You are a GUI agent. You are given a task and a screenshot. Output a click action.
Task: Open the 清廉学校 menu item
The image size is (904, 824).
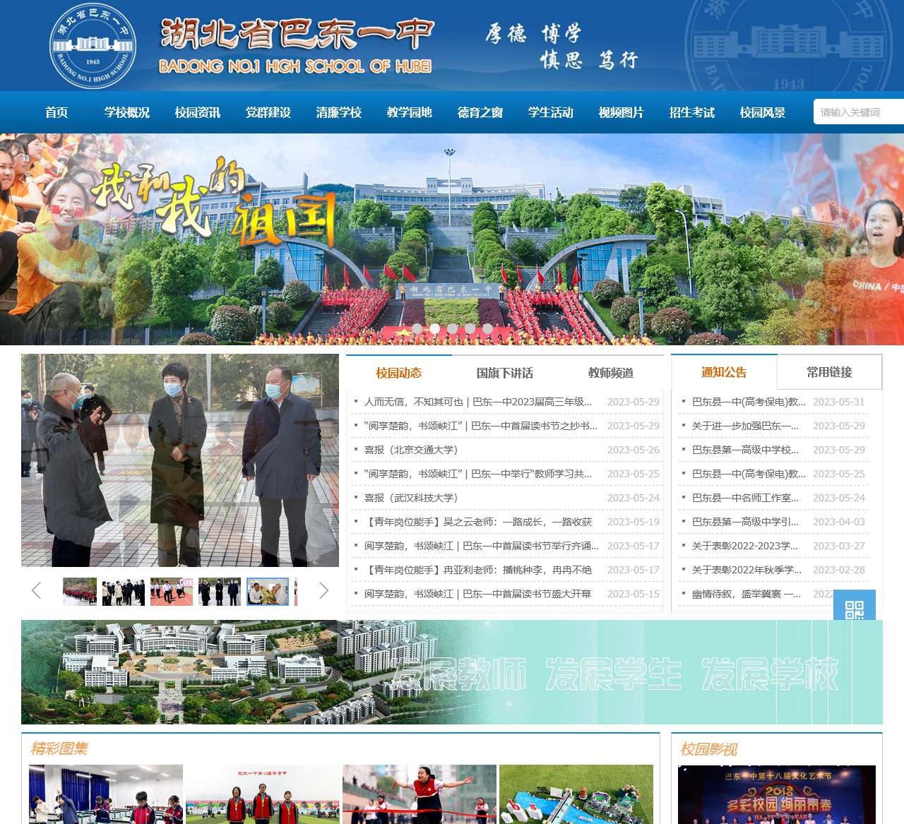[x=339, y=112]
